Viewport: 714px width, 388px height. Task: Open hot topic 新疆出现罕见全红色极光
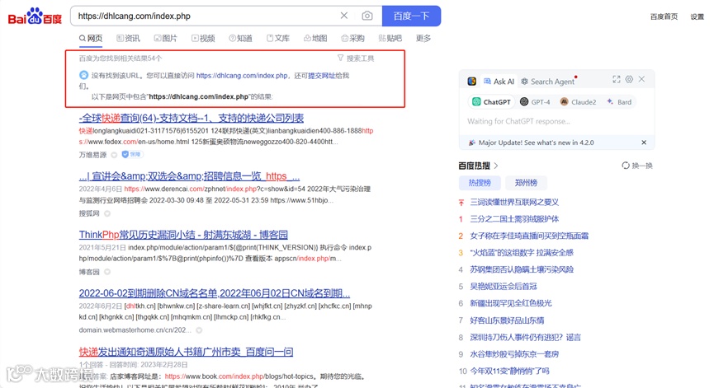click(510, 303)
